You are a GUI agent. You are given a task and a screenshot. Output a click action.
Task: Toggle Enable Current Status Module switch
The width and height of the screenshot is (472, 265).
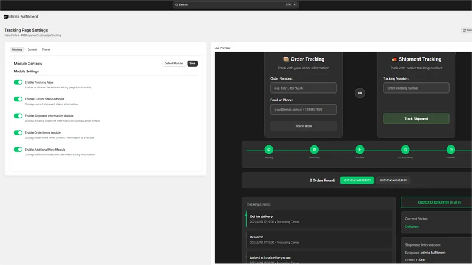point(18,99)
